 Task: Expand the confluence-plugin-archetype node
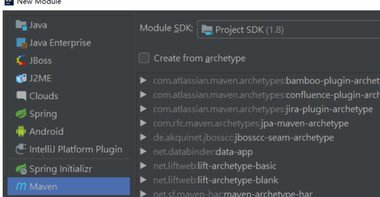tap(144, 95)
